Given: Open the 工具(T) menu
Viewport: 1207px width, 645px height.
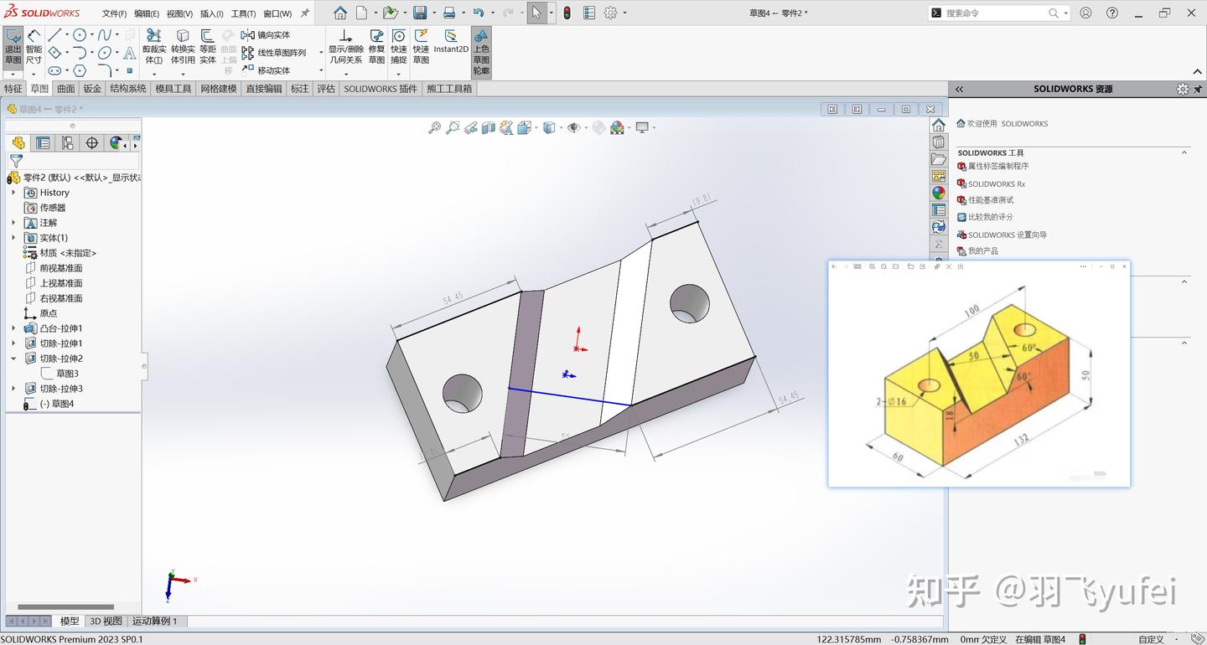Looking at the screenshot, I should (243, 13).
